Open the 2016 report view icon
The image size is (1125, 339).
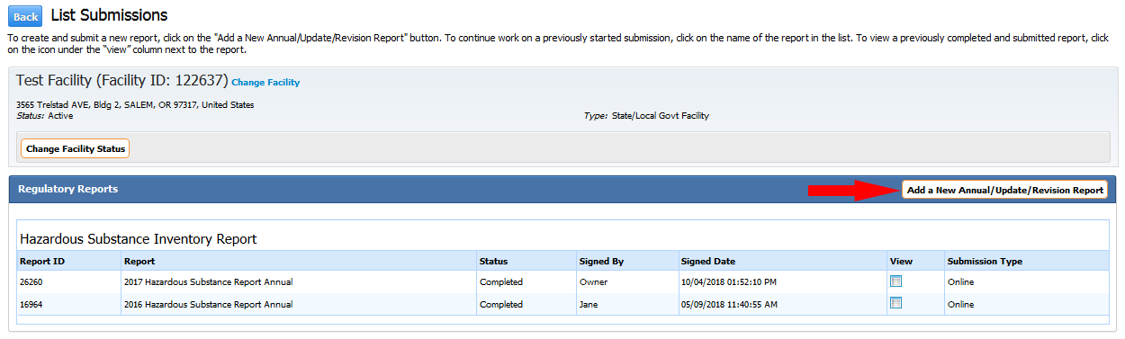click(x=895, y=303)
